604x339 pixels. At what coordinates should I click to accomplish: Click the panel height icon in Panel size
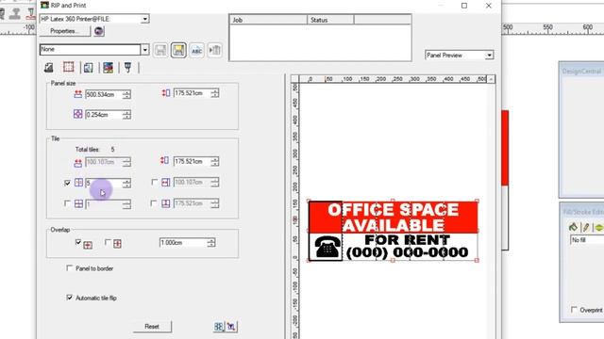tap(166, 93)
